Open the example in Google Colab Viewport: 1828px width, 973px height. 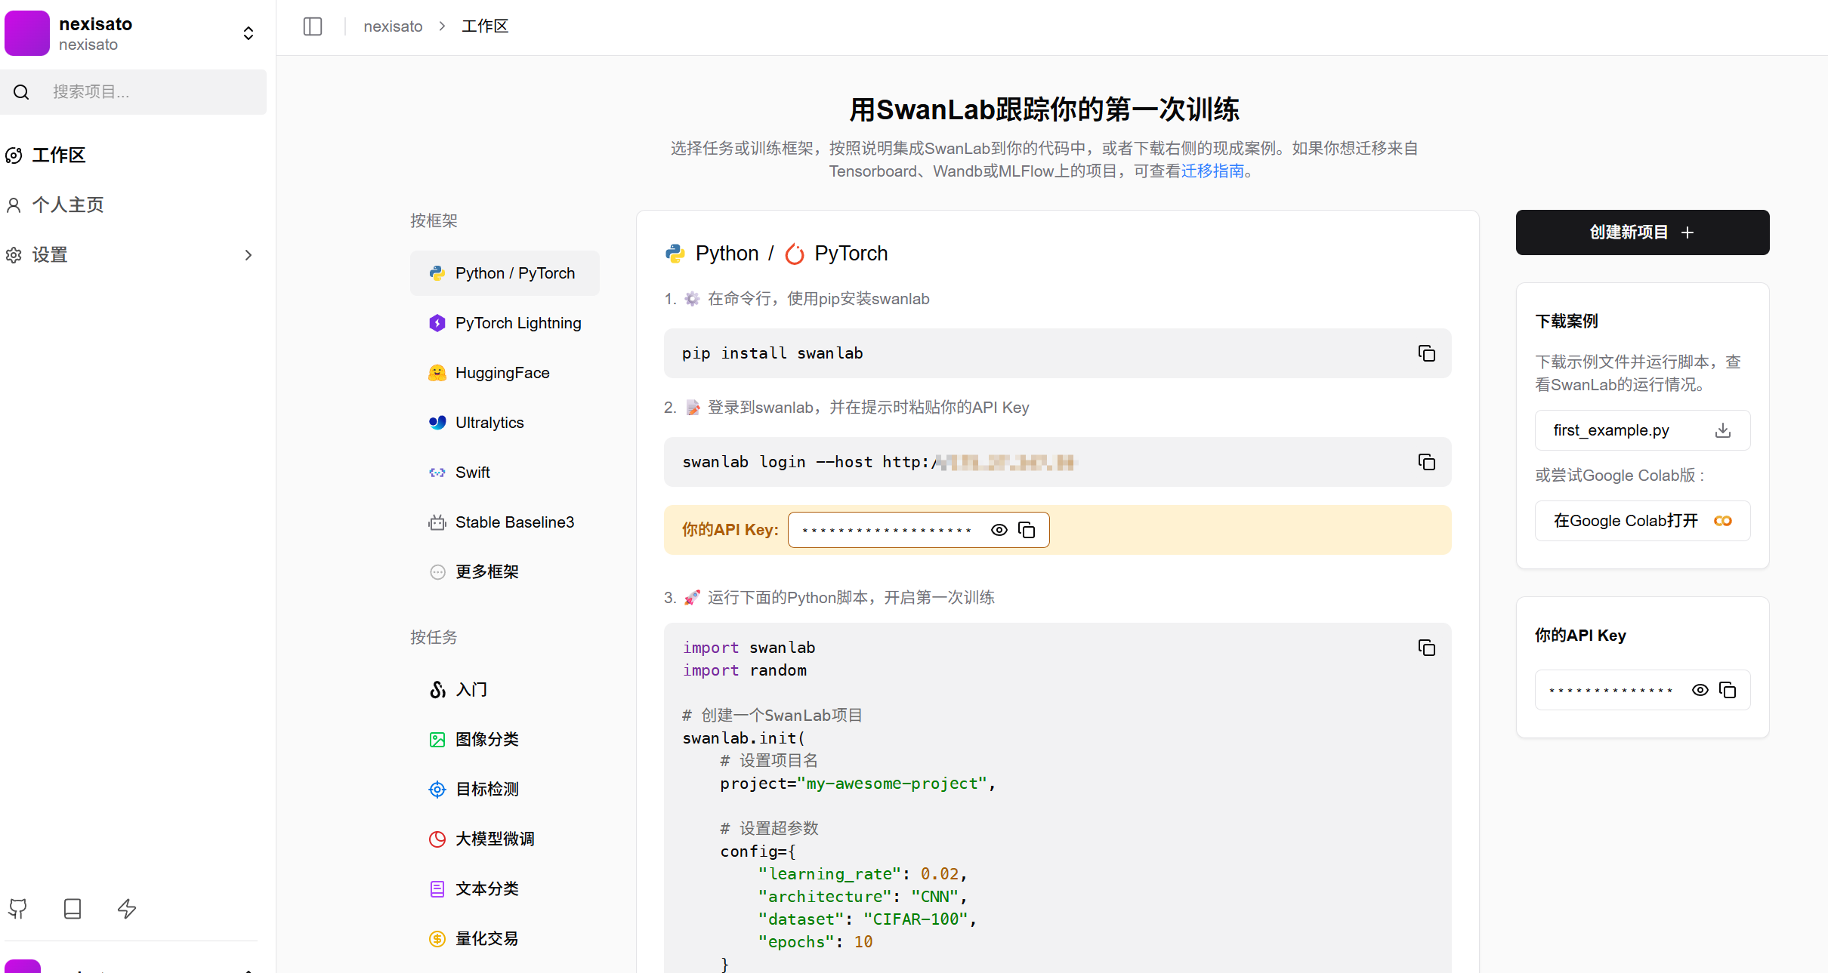point(1642,521)
